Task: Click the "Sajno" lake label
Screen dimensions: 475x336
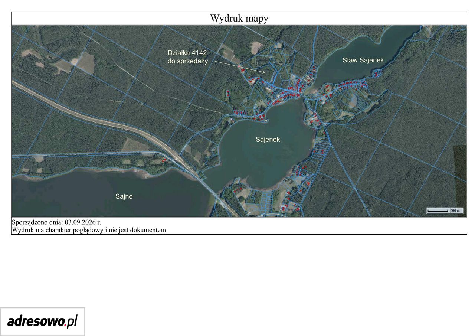Action: [x=124, y=196]
